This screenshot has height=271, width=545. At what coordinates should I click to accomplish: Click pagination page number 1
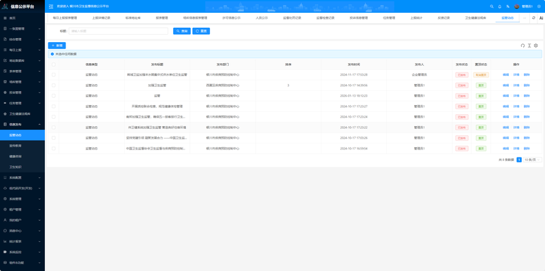click(519, 160)
